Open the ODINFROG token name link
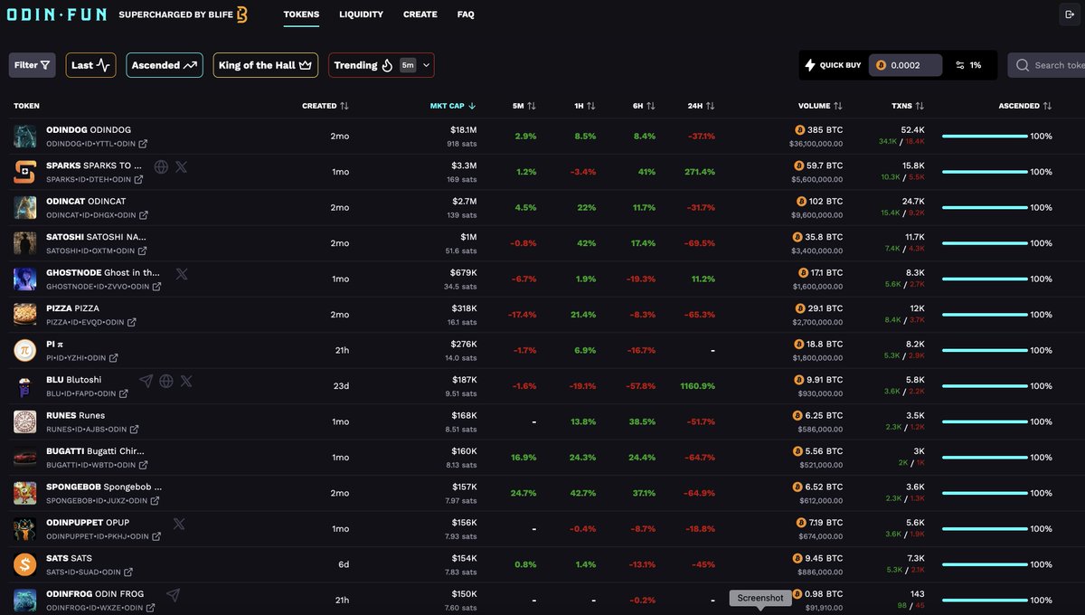This screenshot has width=1085, height=615. (x=95, y=594)
